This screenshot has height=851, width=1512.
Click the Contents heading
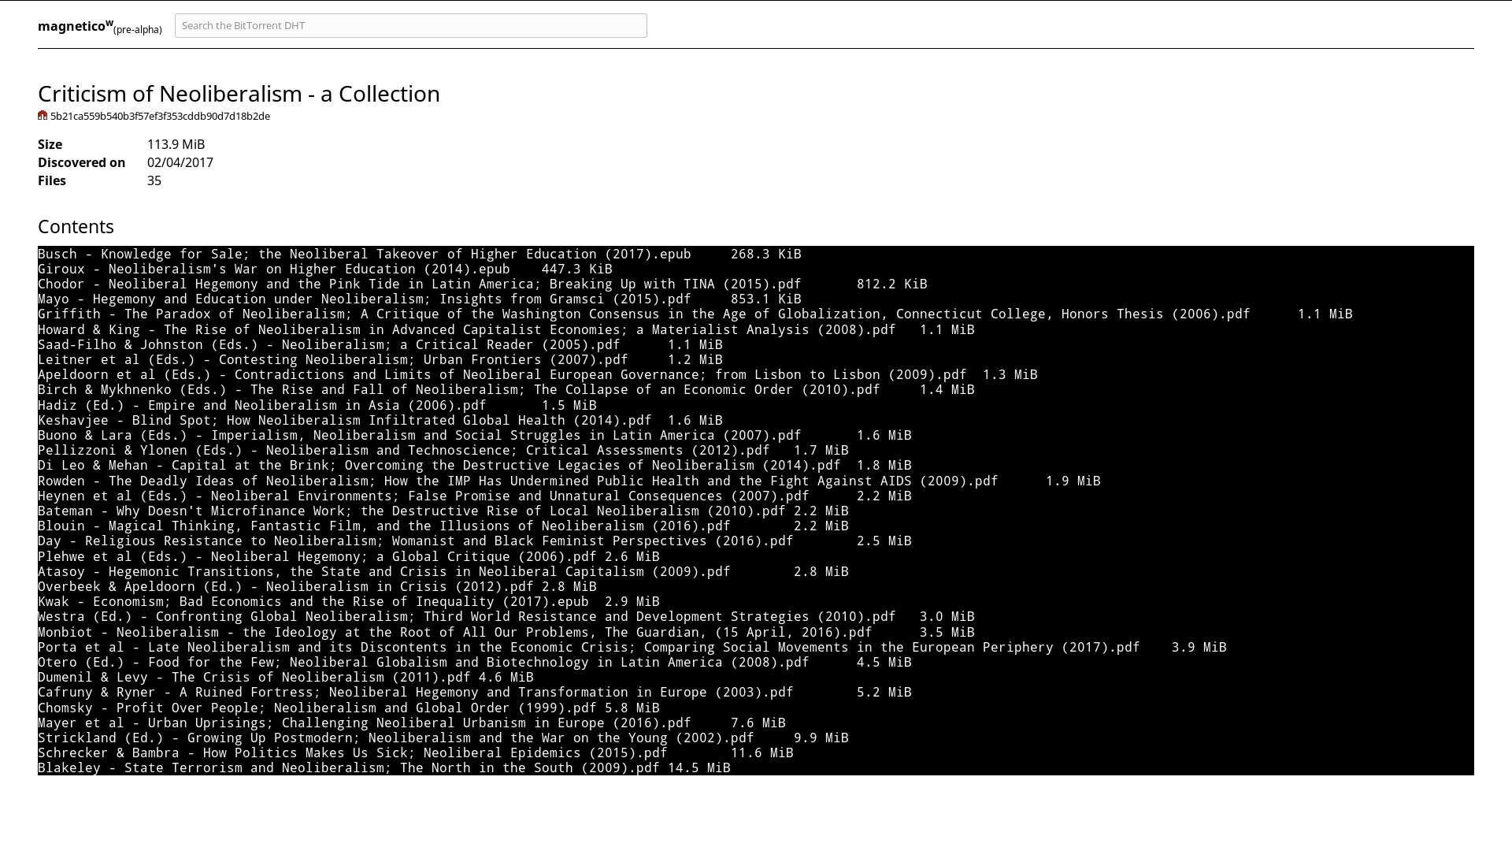pyautogui.click(x=76, y=227)
